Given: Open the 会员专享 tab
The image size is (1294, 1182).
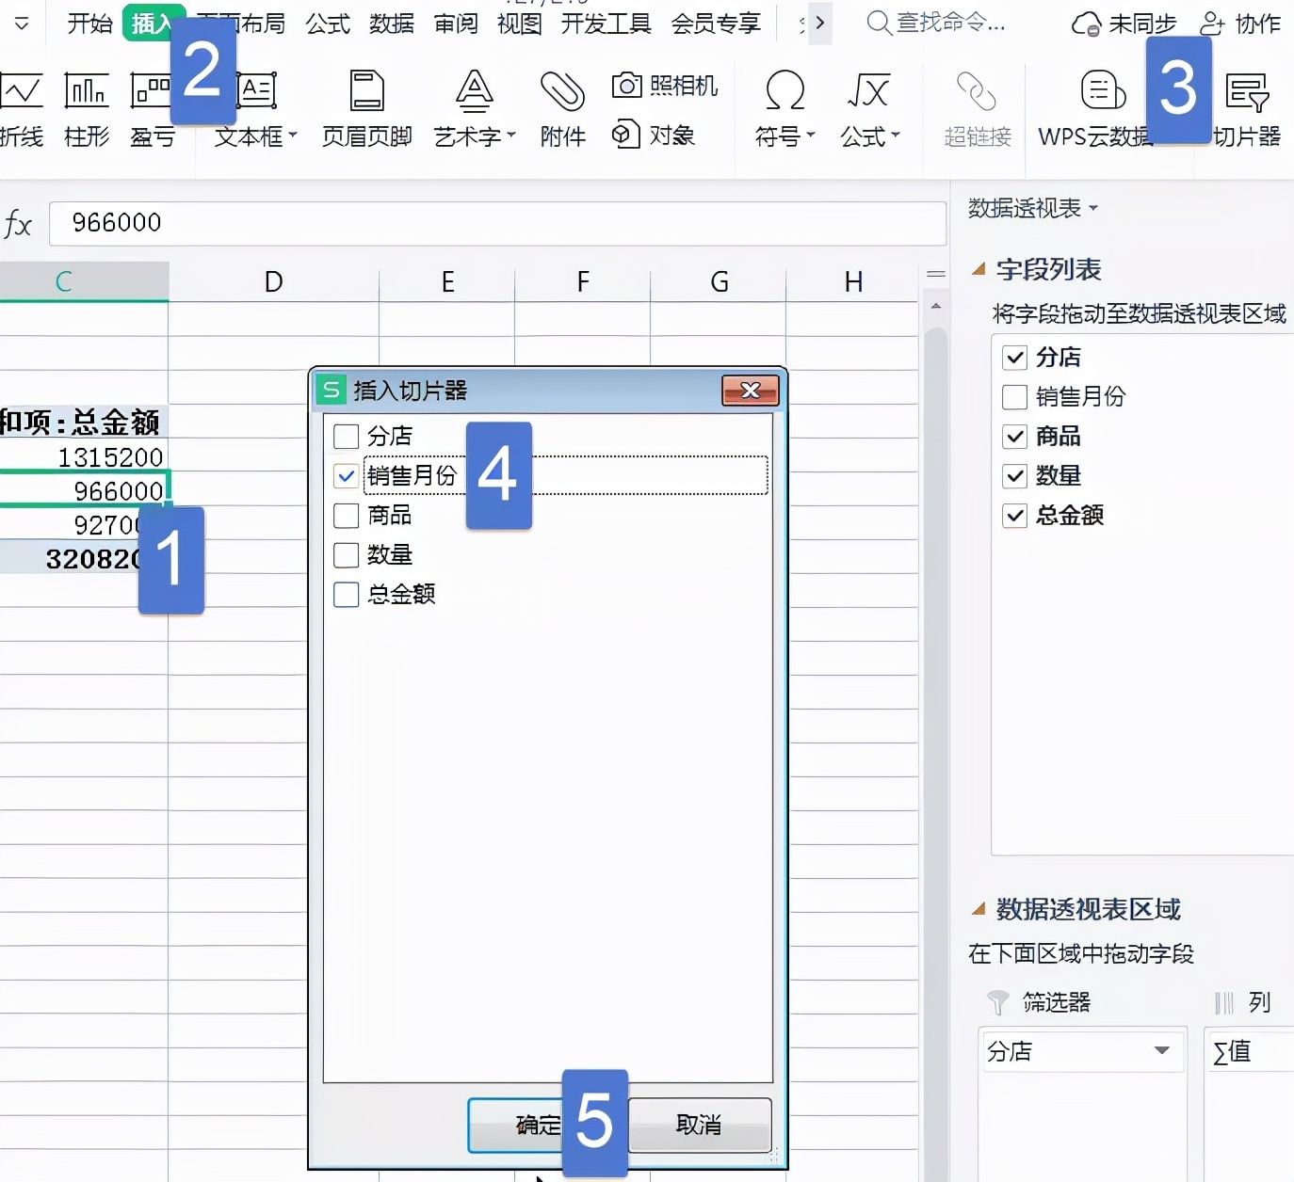Looking at the screenshot, I should [716, 24].
